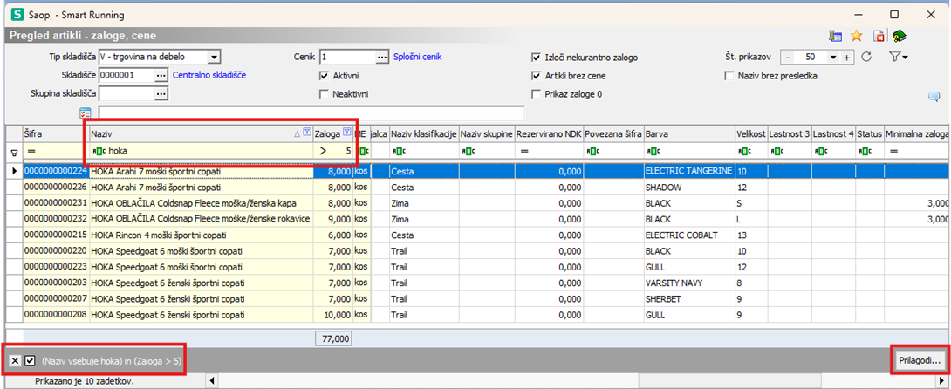The width and height of the screenshot is (951, 389).
Task: Open the Tip skladišča dropdown
Action: tap(213, 58)
